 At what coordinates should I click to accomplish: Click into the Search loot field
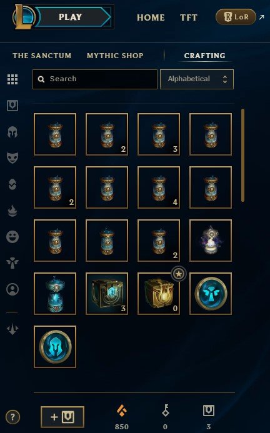point(95,79)
